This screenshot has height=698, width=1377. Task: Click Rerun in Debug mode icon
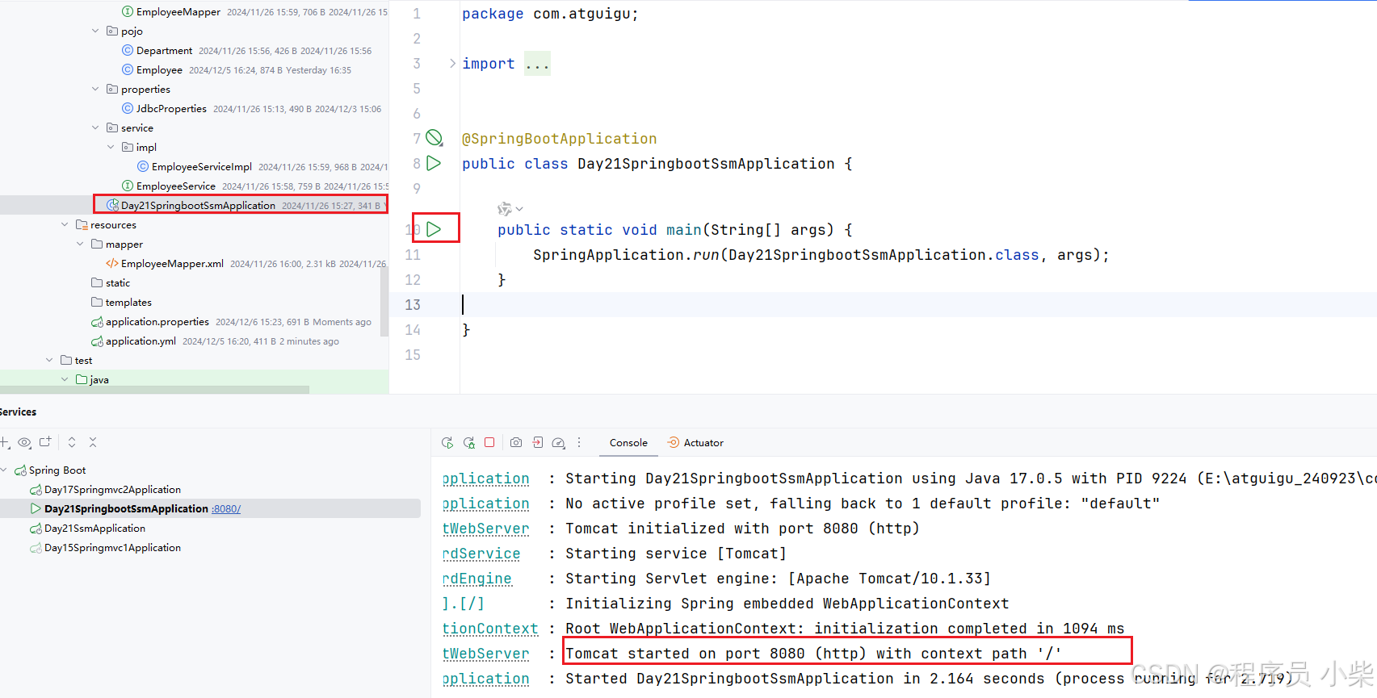tap(469, 443)
